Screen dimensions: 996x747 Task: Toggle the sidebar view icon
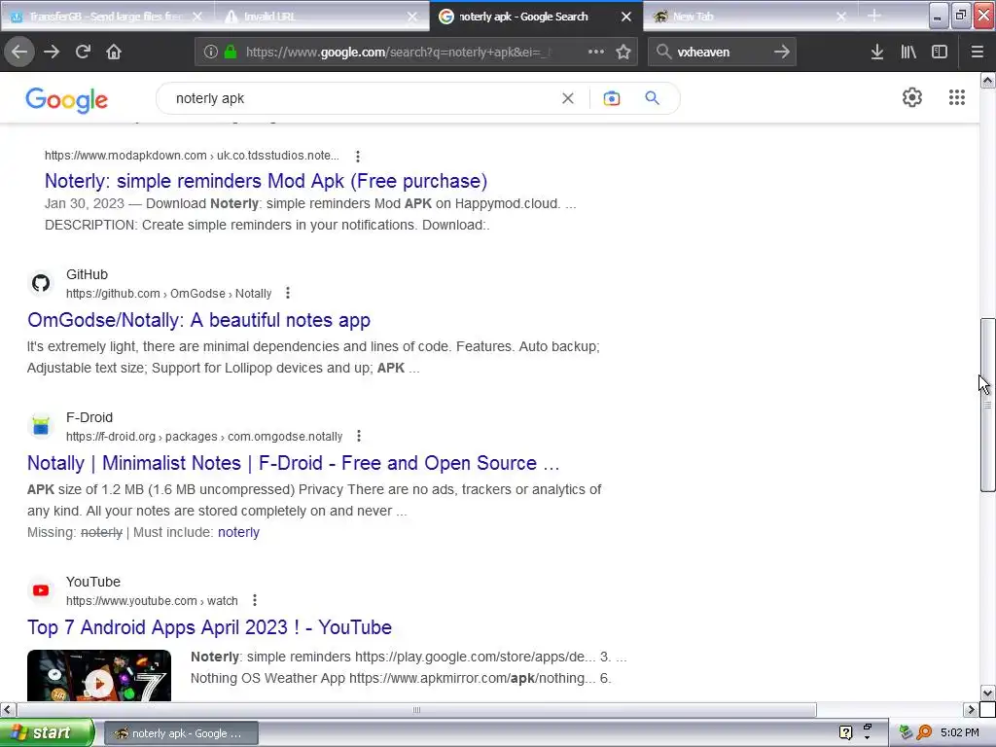coord(940,52)
